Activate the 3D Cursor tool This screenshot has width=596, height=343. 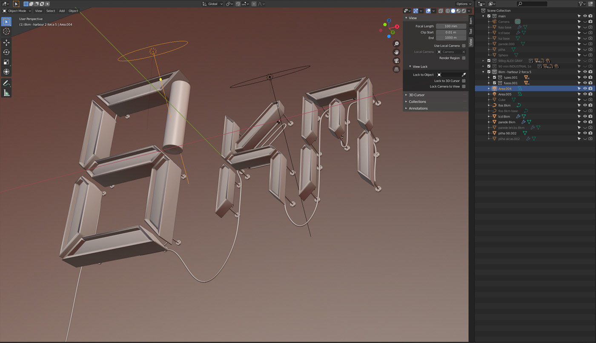coord(6,31)
